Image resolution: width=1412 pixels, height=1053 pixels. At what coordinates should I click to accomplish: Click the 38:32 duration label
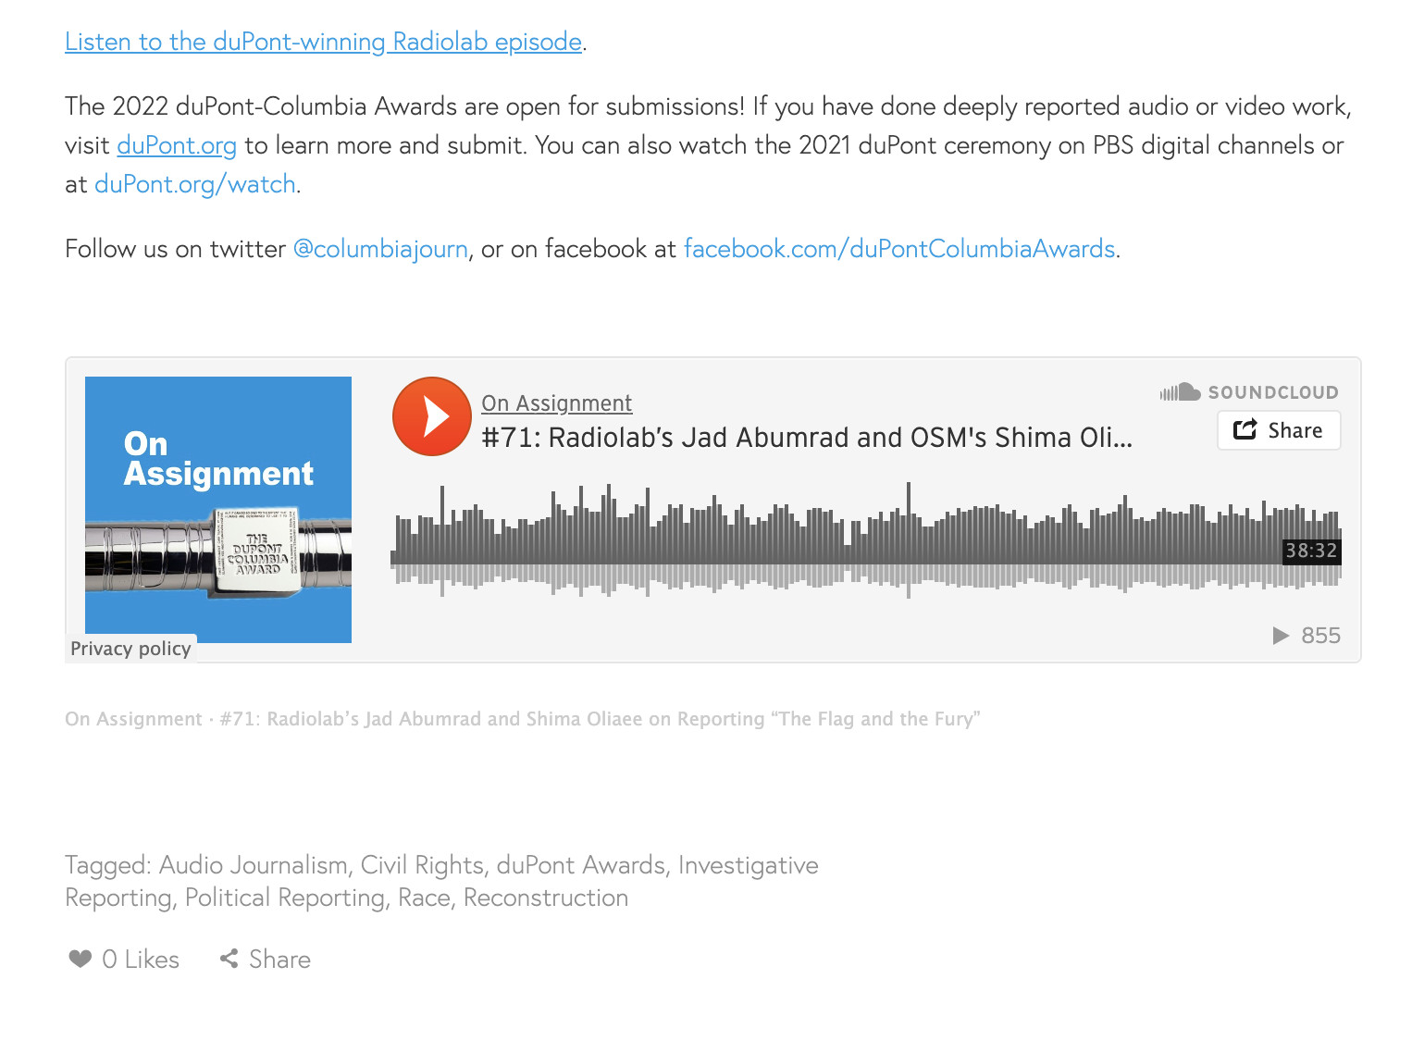pos(1311,551)
